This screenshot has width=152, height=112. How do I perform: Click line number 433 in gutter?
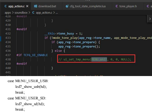[x=8, y=38]
